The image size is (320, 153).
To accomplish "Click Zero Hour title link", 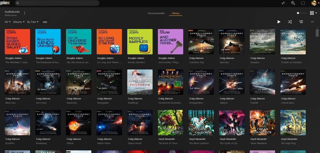I will tap(41, 103).
